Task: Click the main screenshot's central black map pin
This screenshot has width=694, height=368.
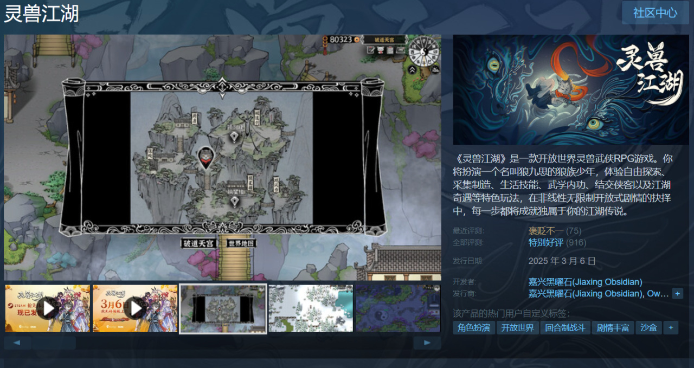Action: click(206, 158)
